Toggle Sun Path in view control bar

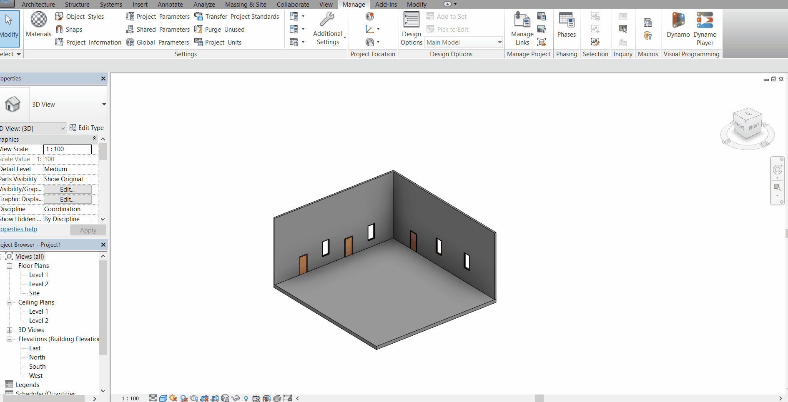coord(173,398)
